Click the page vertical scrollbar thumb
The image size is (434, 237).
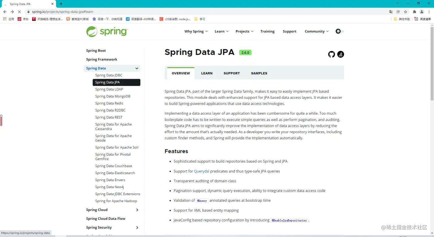[x=432, y=64]
